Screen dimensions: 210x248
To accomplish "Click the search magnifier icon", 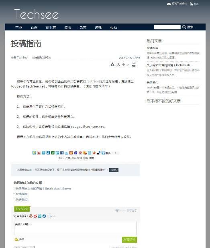I will coord(184,27).
